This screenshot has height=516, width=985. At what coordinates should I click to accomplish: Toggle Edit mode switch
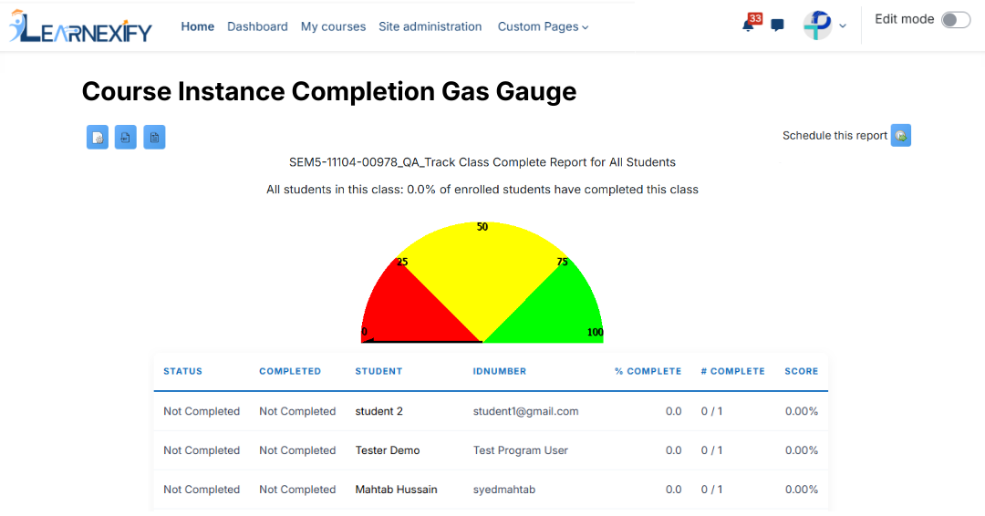(956, 20)
